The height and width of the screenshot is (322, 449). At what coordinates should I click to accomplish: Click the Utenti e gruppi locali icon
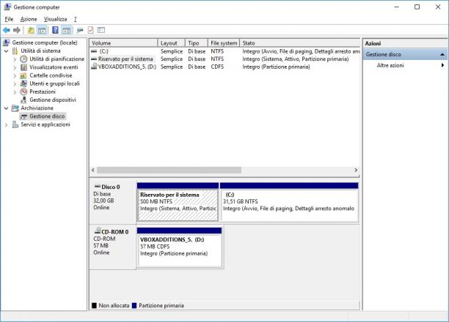click(23, 83)
